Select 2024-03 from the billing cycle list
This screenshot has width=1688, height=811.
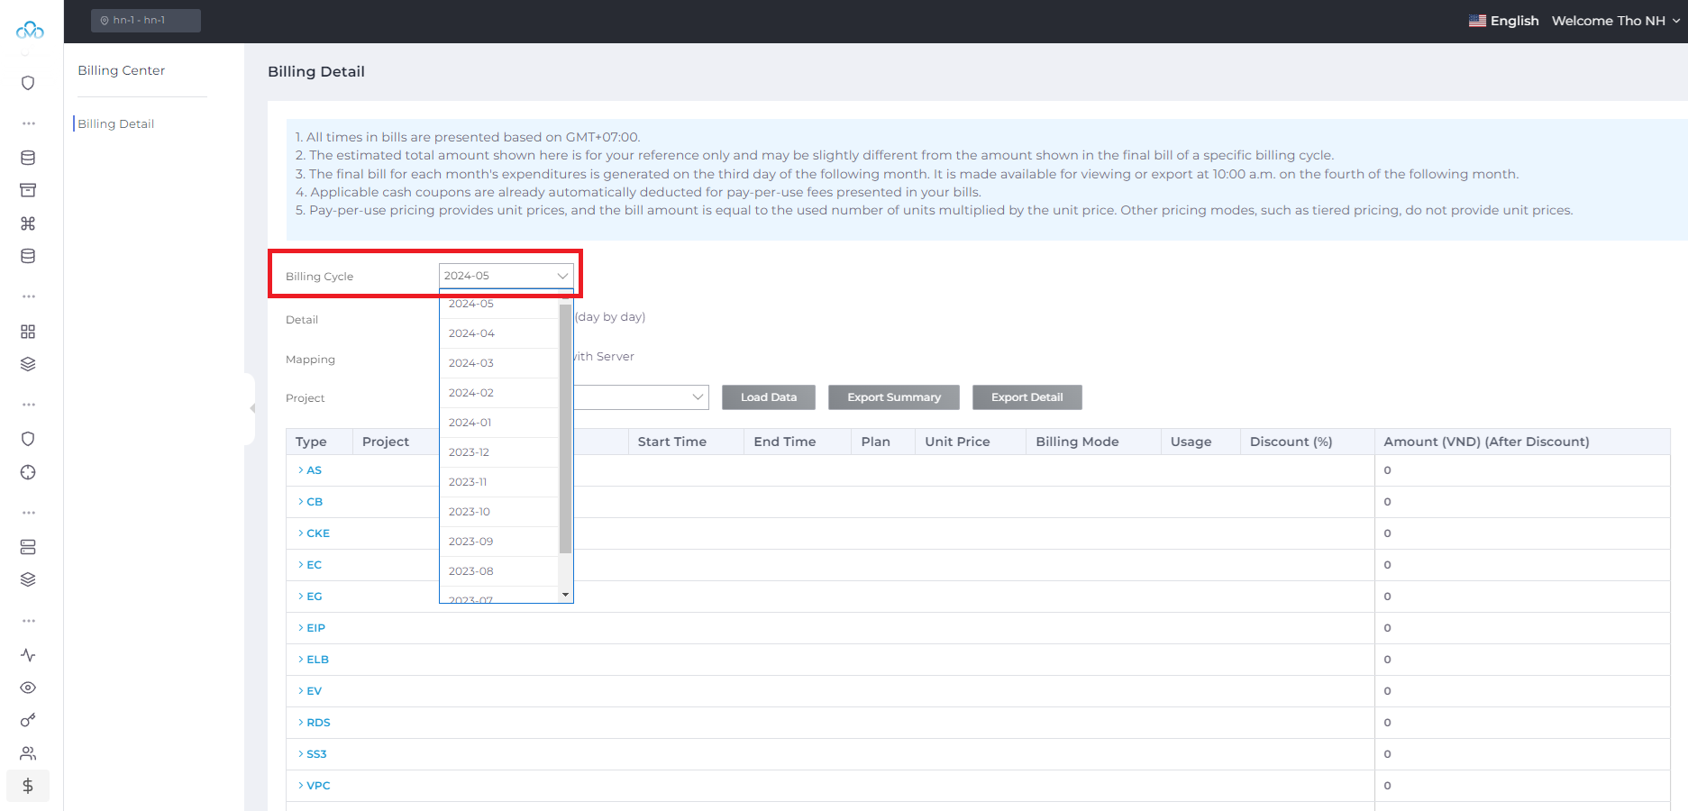(x=470, y=362)
